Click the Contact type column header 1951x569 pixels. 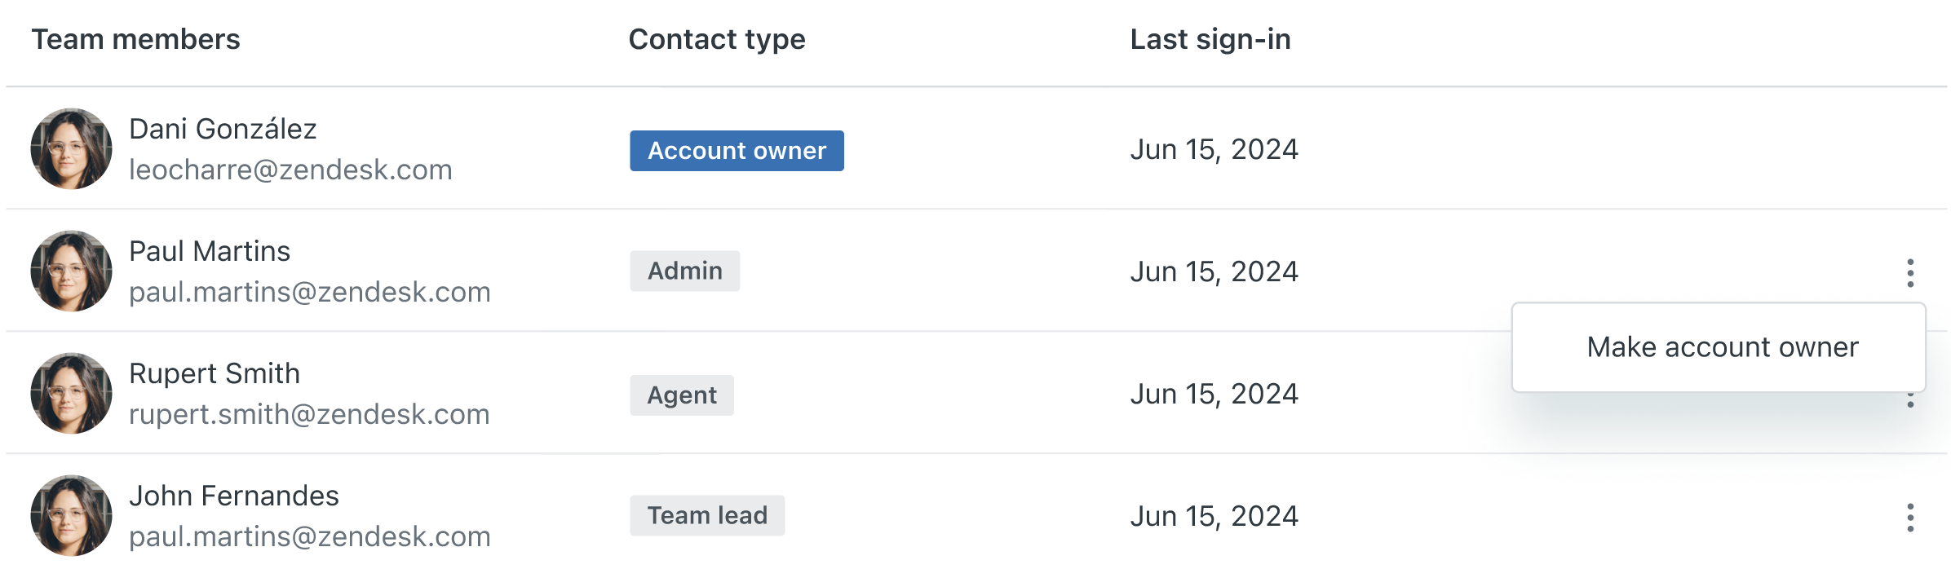click(717, 39)
